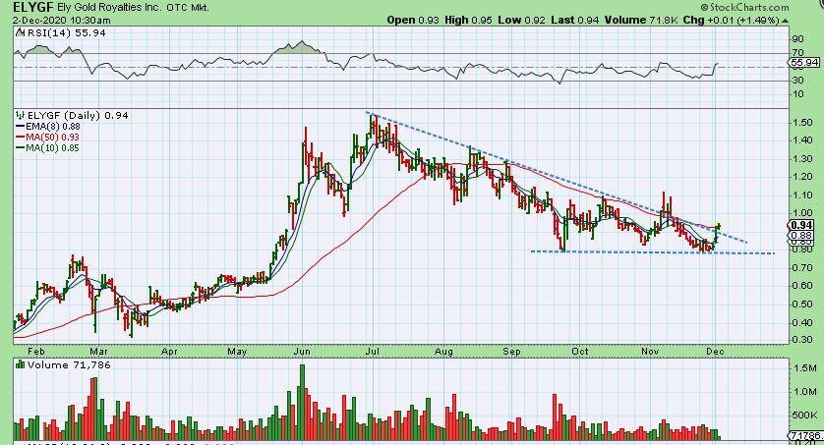Click the OTC Mkt. exchange label
This screenshot has width=824, height=445.
tap(188, 8)
